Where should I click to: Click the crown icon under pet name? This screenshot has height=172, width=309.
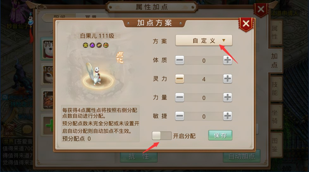106,45
